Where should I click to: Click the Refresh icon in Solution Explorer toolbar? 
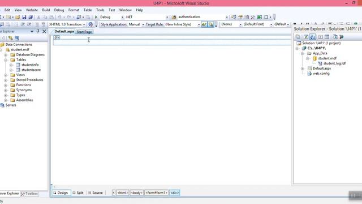point(306,37)
